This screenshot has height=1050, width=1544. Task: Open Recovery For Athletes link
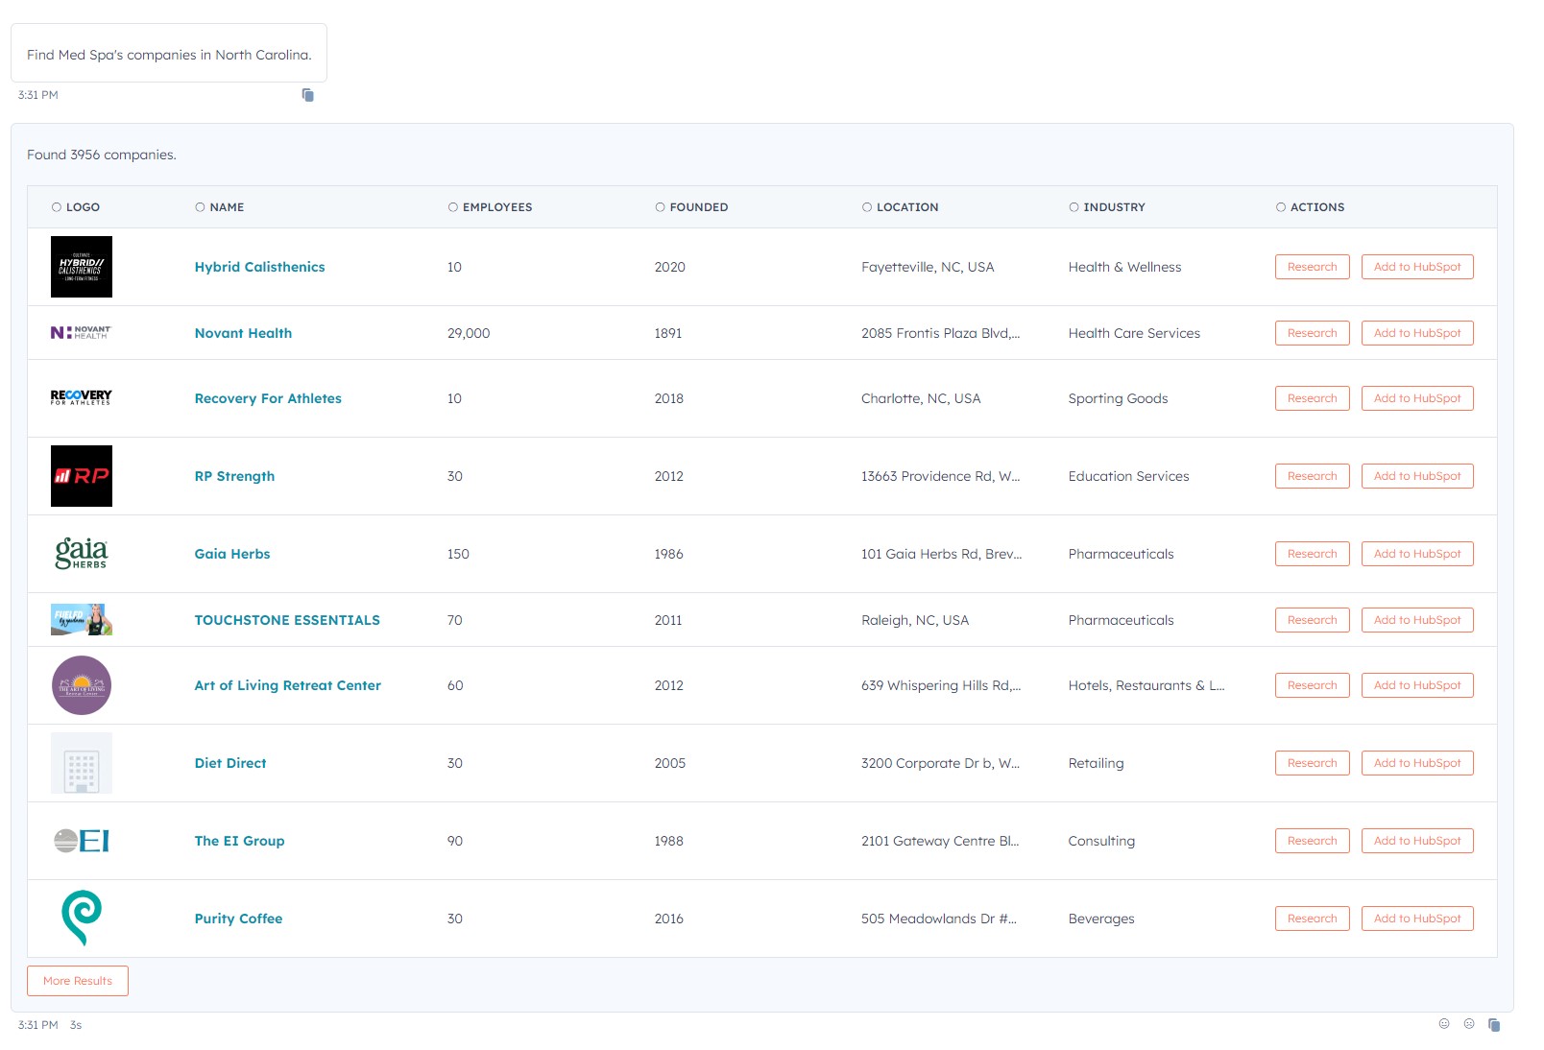tap(268, 398)
